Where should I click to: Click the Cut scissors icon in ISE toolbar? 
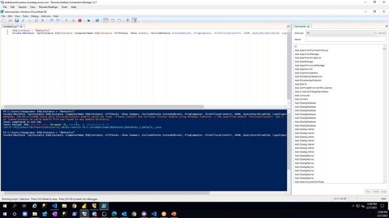click(x=23, y=21)
